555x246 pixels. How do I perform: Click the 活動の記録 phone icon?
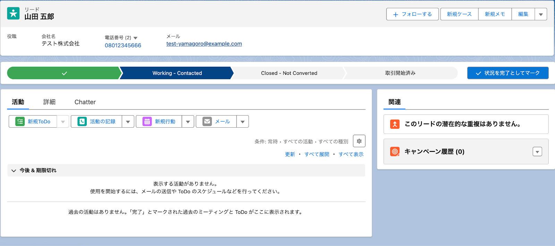click(82, 121)
